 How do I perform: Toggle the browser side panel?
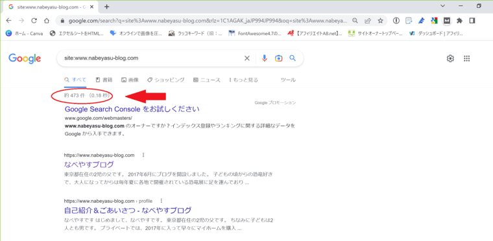472,21
